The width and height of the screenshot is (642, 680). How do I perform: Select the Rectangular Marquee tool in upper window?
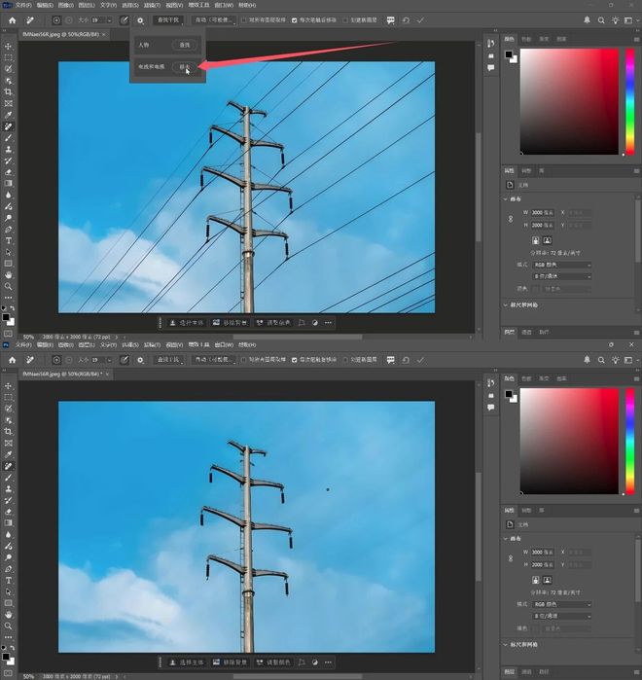(8, 57)
